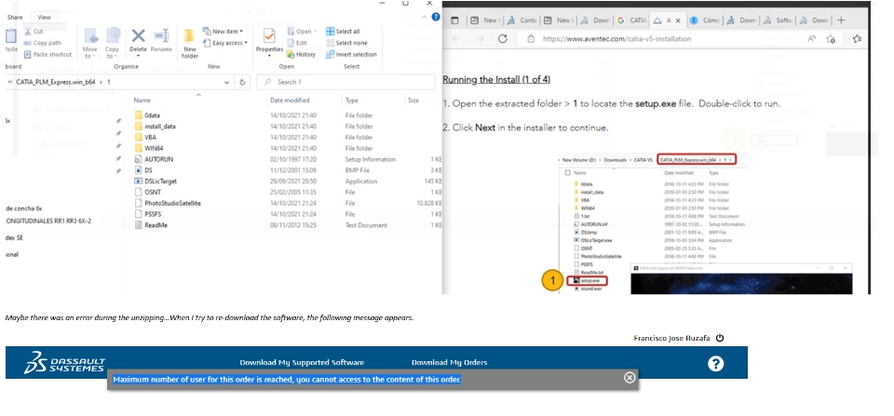Viewport: 894px width, 416px height.
Task: Click the breadcrumb chevron after CATIA_PLM_Express.win_b64
Action: (102, 82)
